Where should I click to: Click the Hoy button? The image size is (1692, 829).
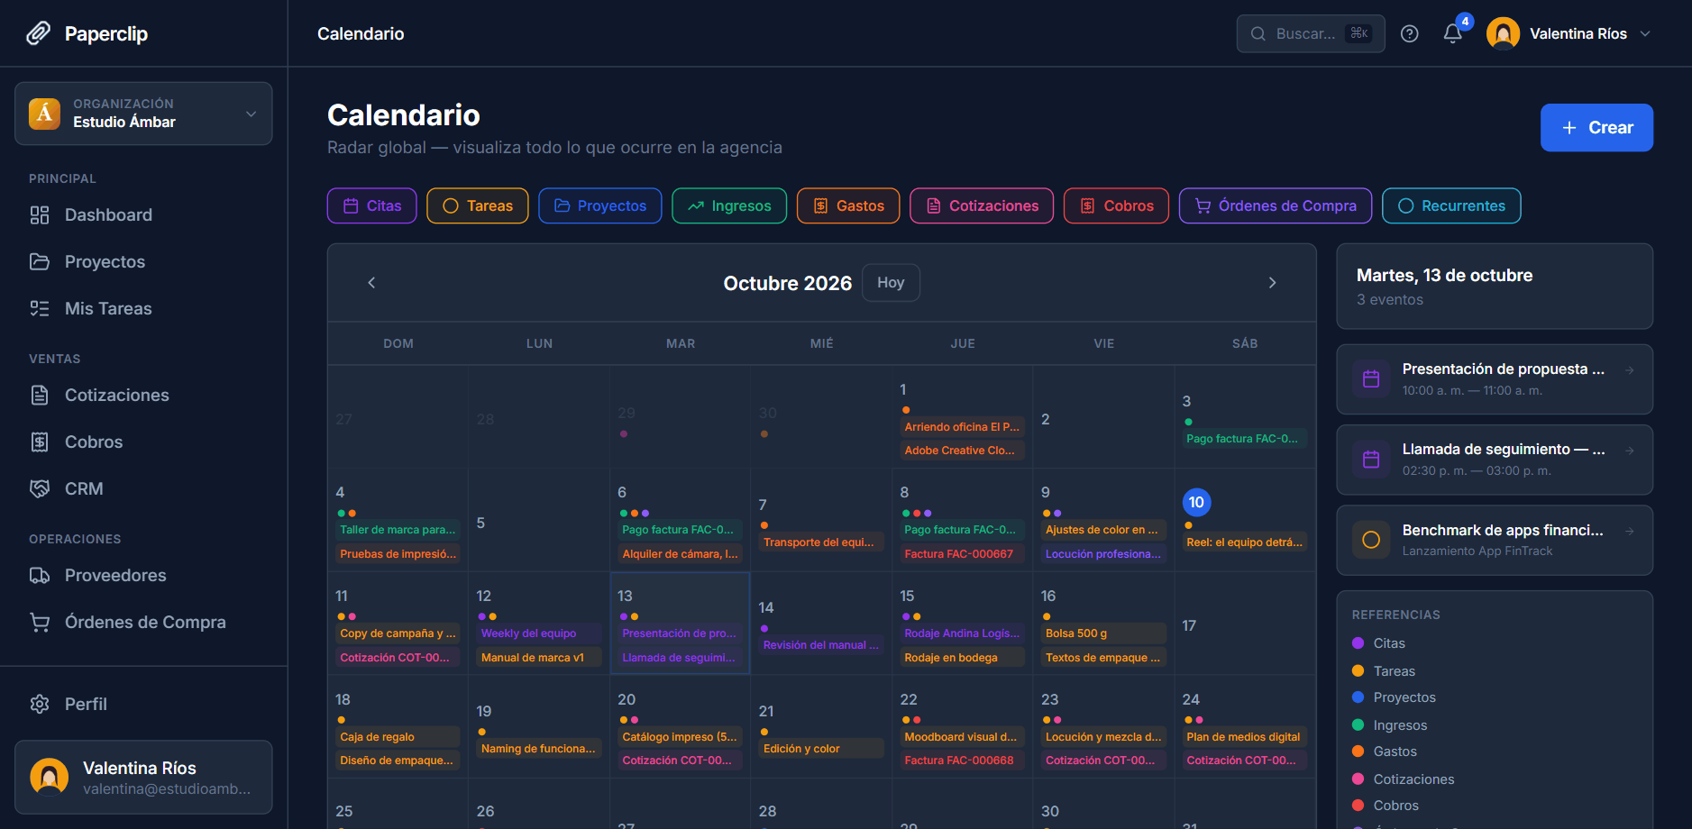(891, 283)
